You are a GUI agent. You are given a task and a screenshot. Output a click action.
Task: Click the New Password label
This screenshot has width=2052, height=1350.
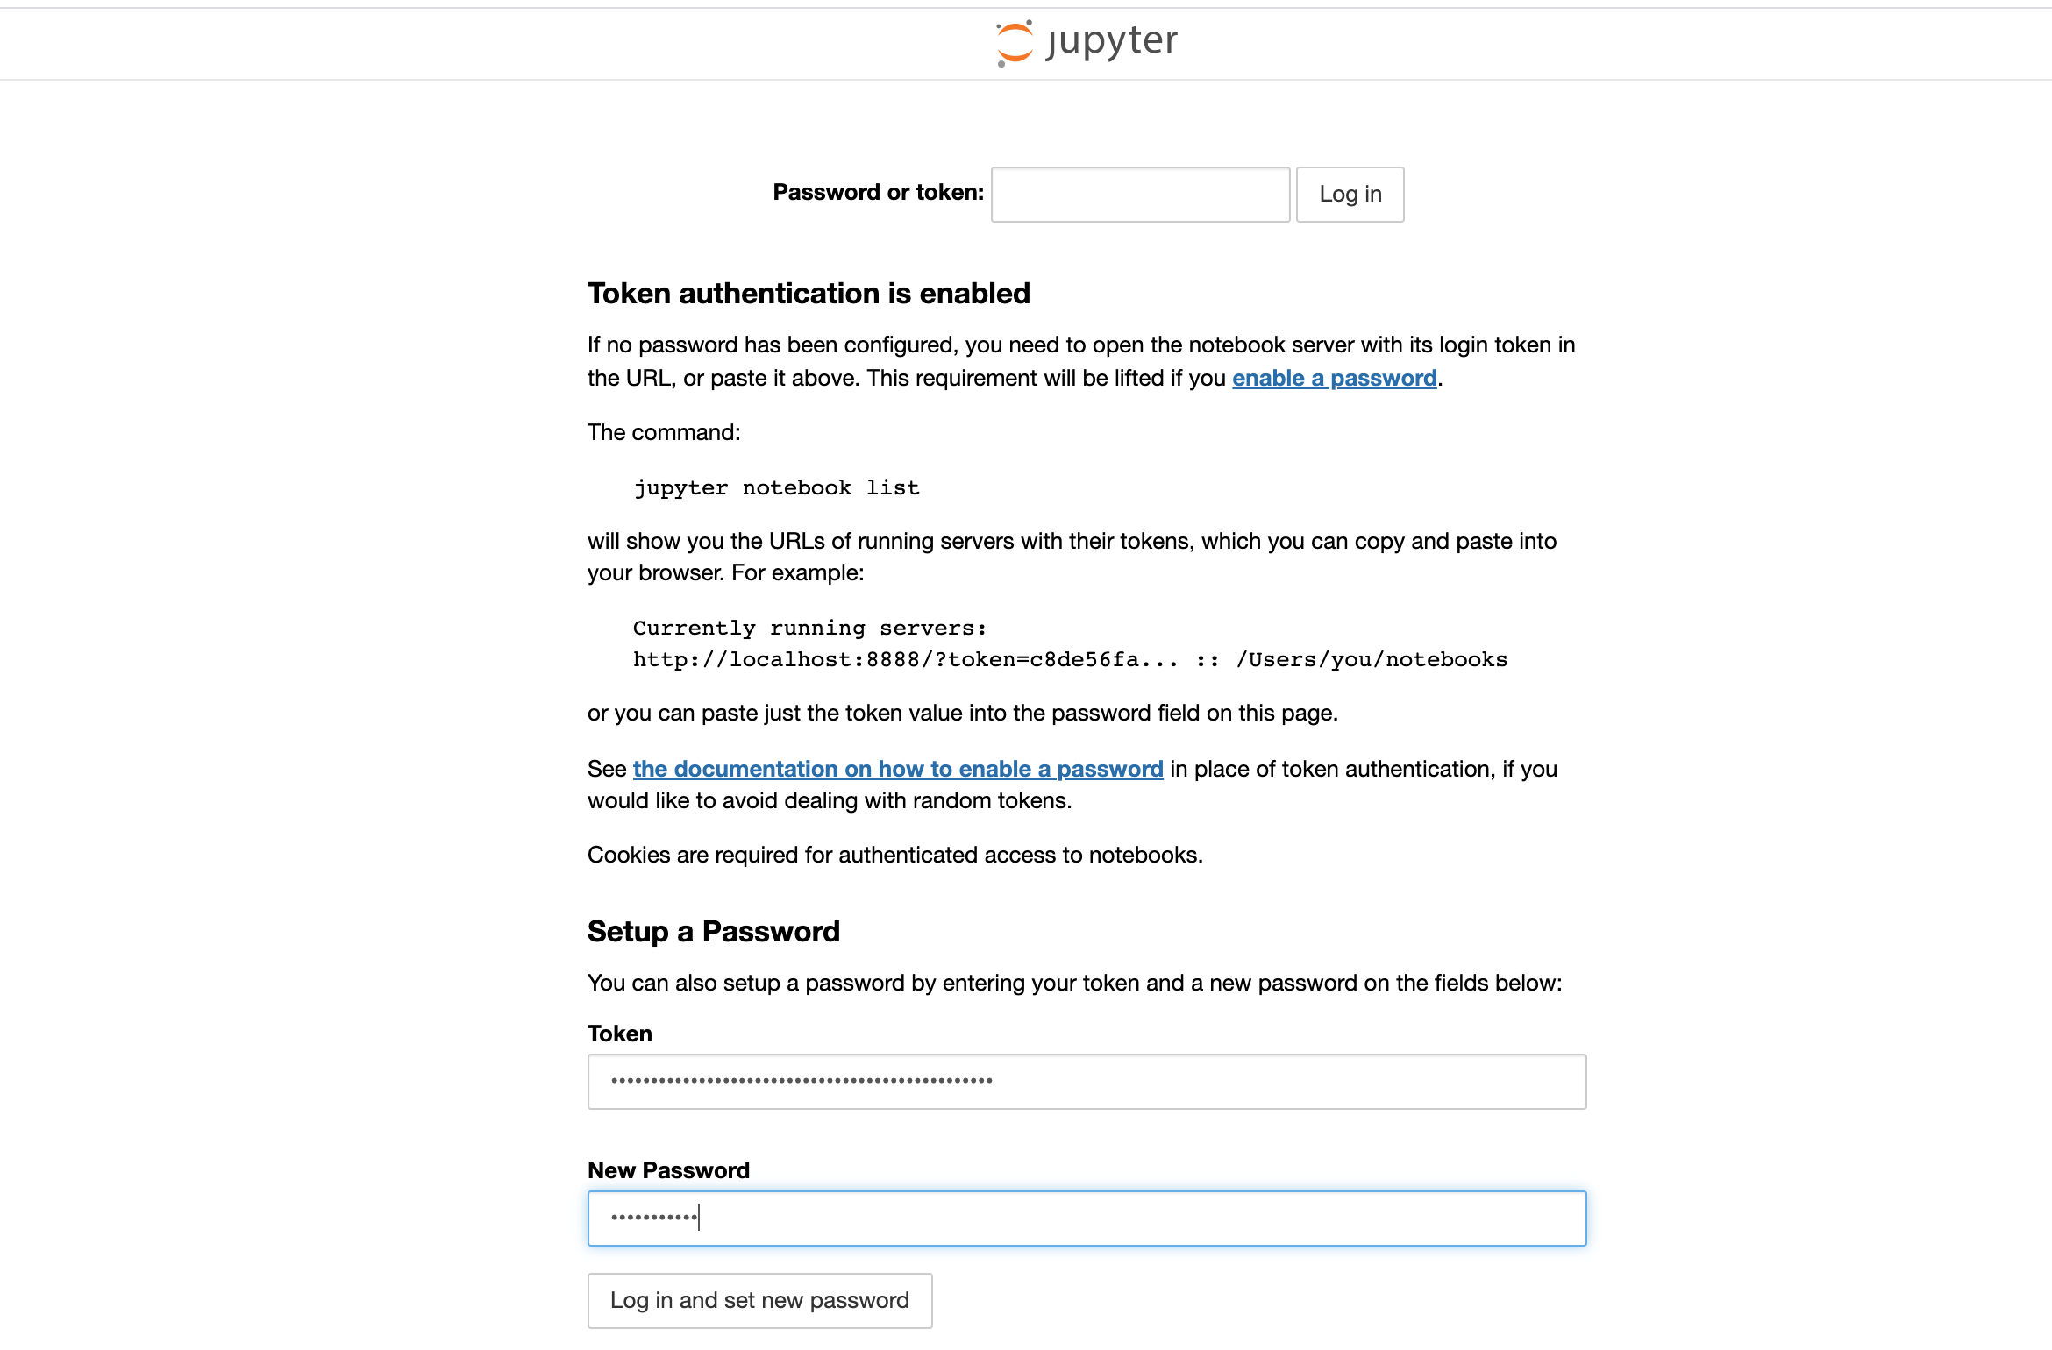(x=668, y=1170)
